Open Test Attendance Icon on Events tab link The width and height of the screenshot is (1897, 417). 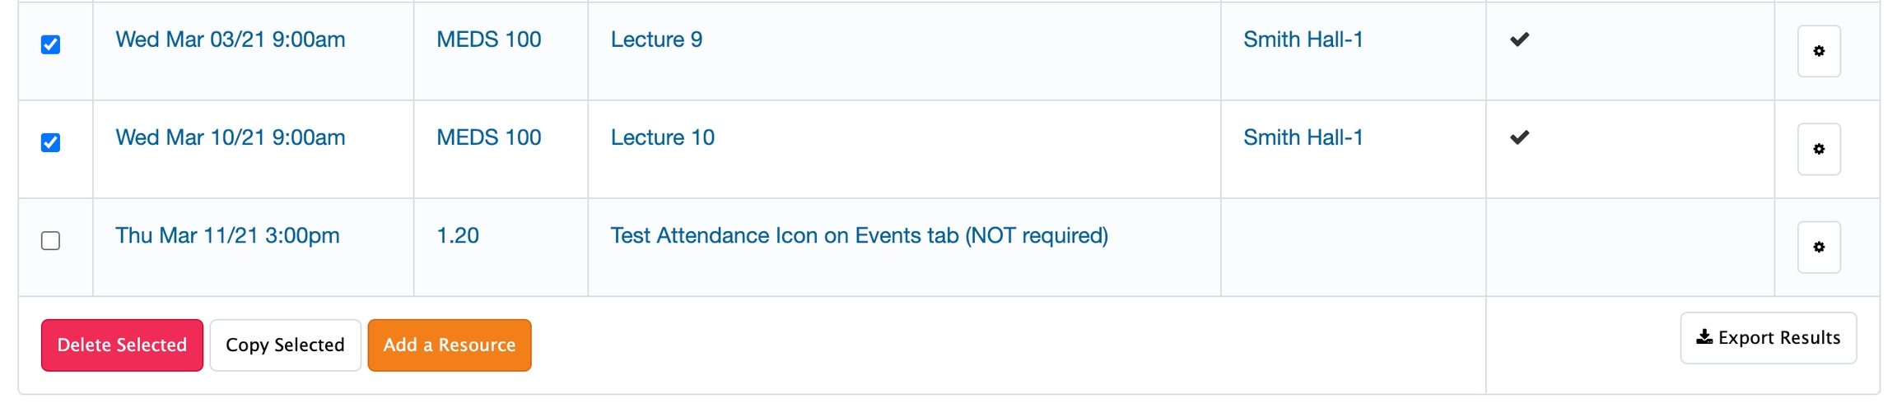click(859, 236)
